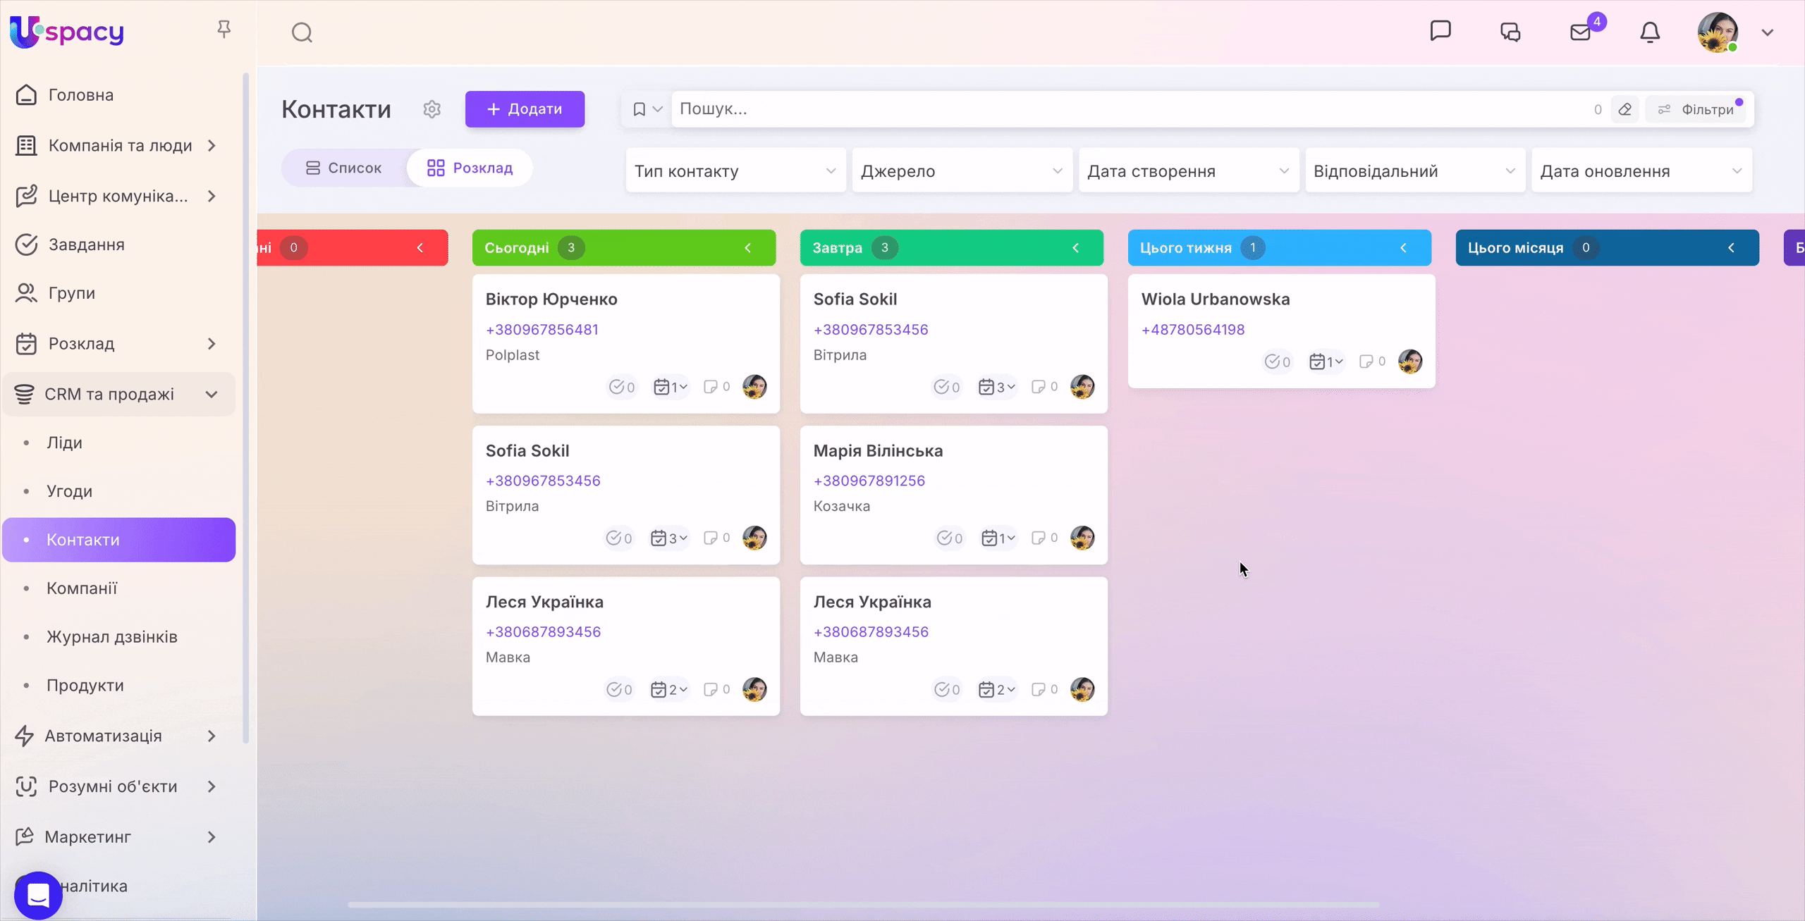Open global search magnifier icon
1805x921 pixels.
click(x=302, y=32)
